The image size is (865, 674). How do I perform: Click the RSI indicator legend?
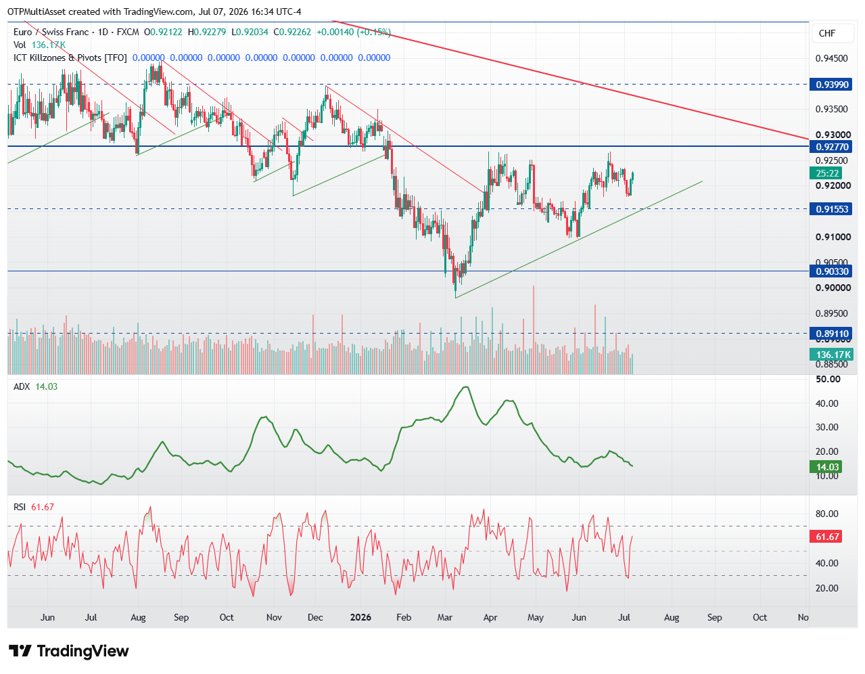(x=34, y=507)
